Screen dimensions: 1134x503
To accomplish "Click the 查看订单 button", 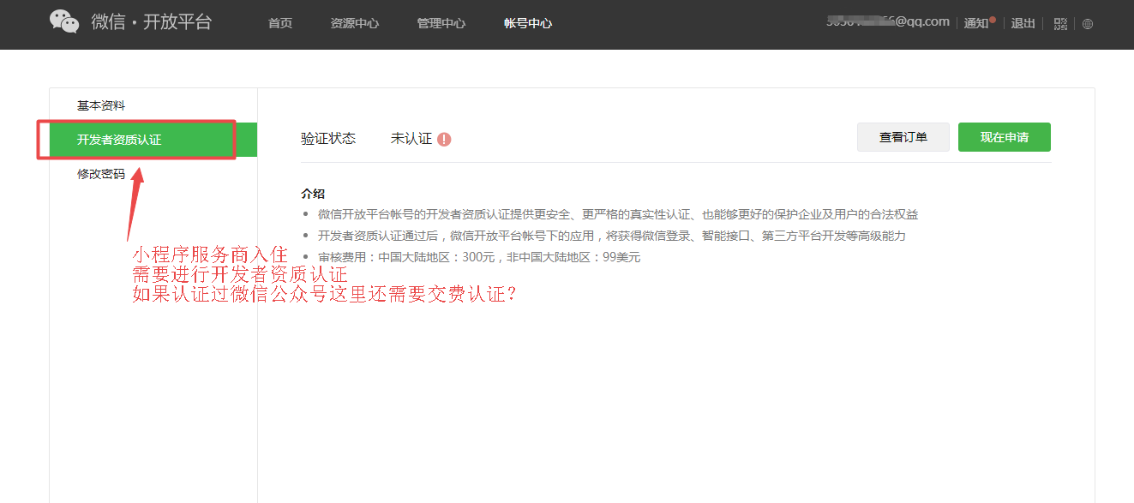I will click(x=903, y=137).
